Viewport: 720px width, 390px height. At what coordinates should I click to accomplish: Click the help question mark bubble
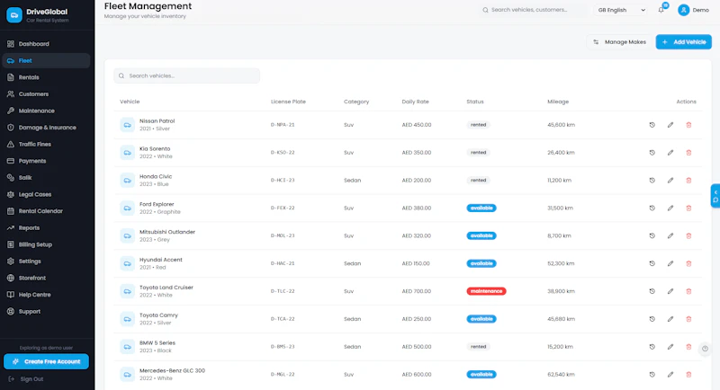tap(705, 349)
